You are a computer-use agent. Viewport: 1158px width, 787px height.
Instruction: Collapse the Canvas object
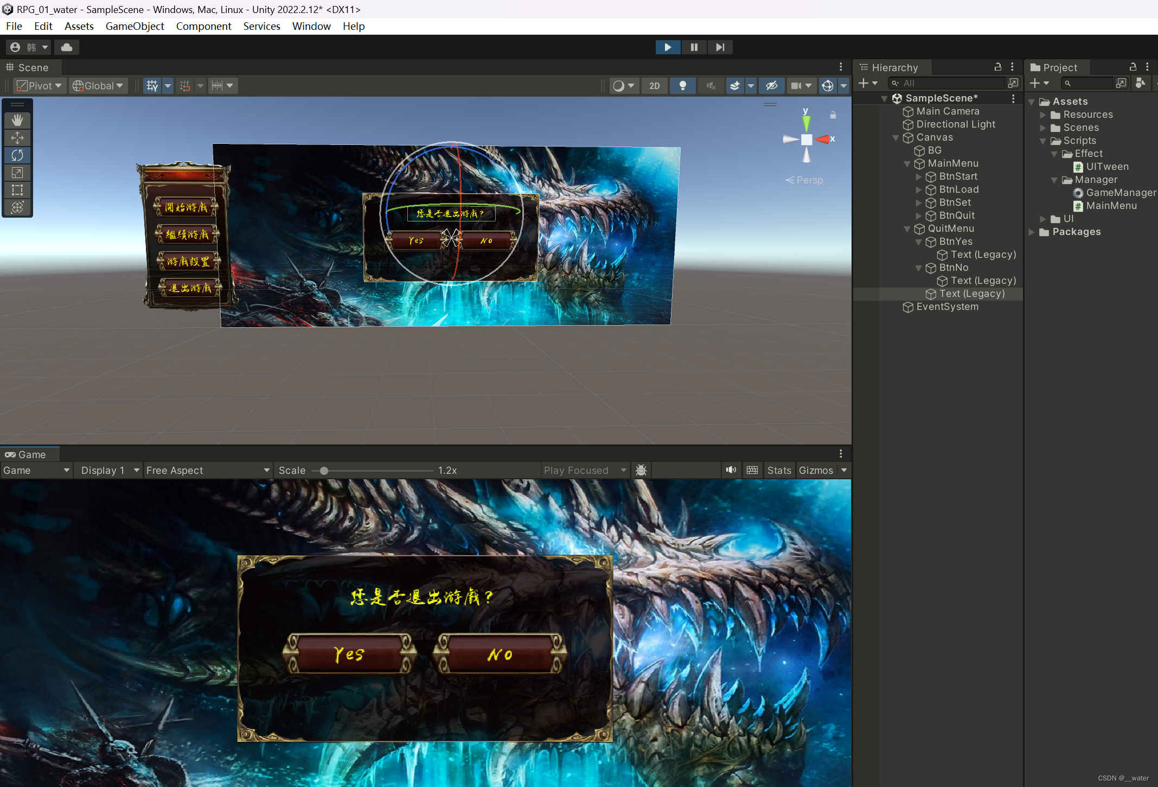pyautogui.click(x=895, y=138)
